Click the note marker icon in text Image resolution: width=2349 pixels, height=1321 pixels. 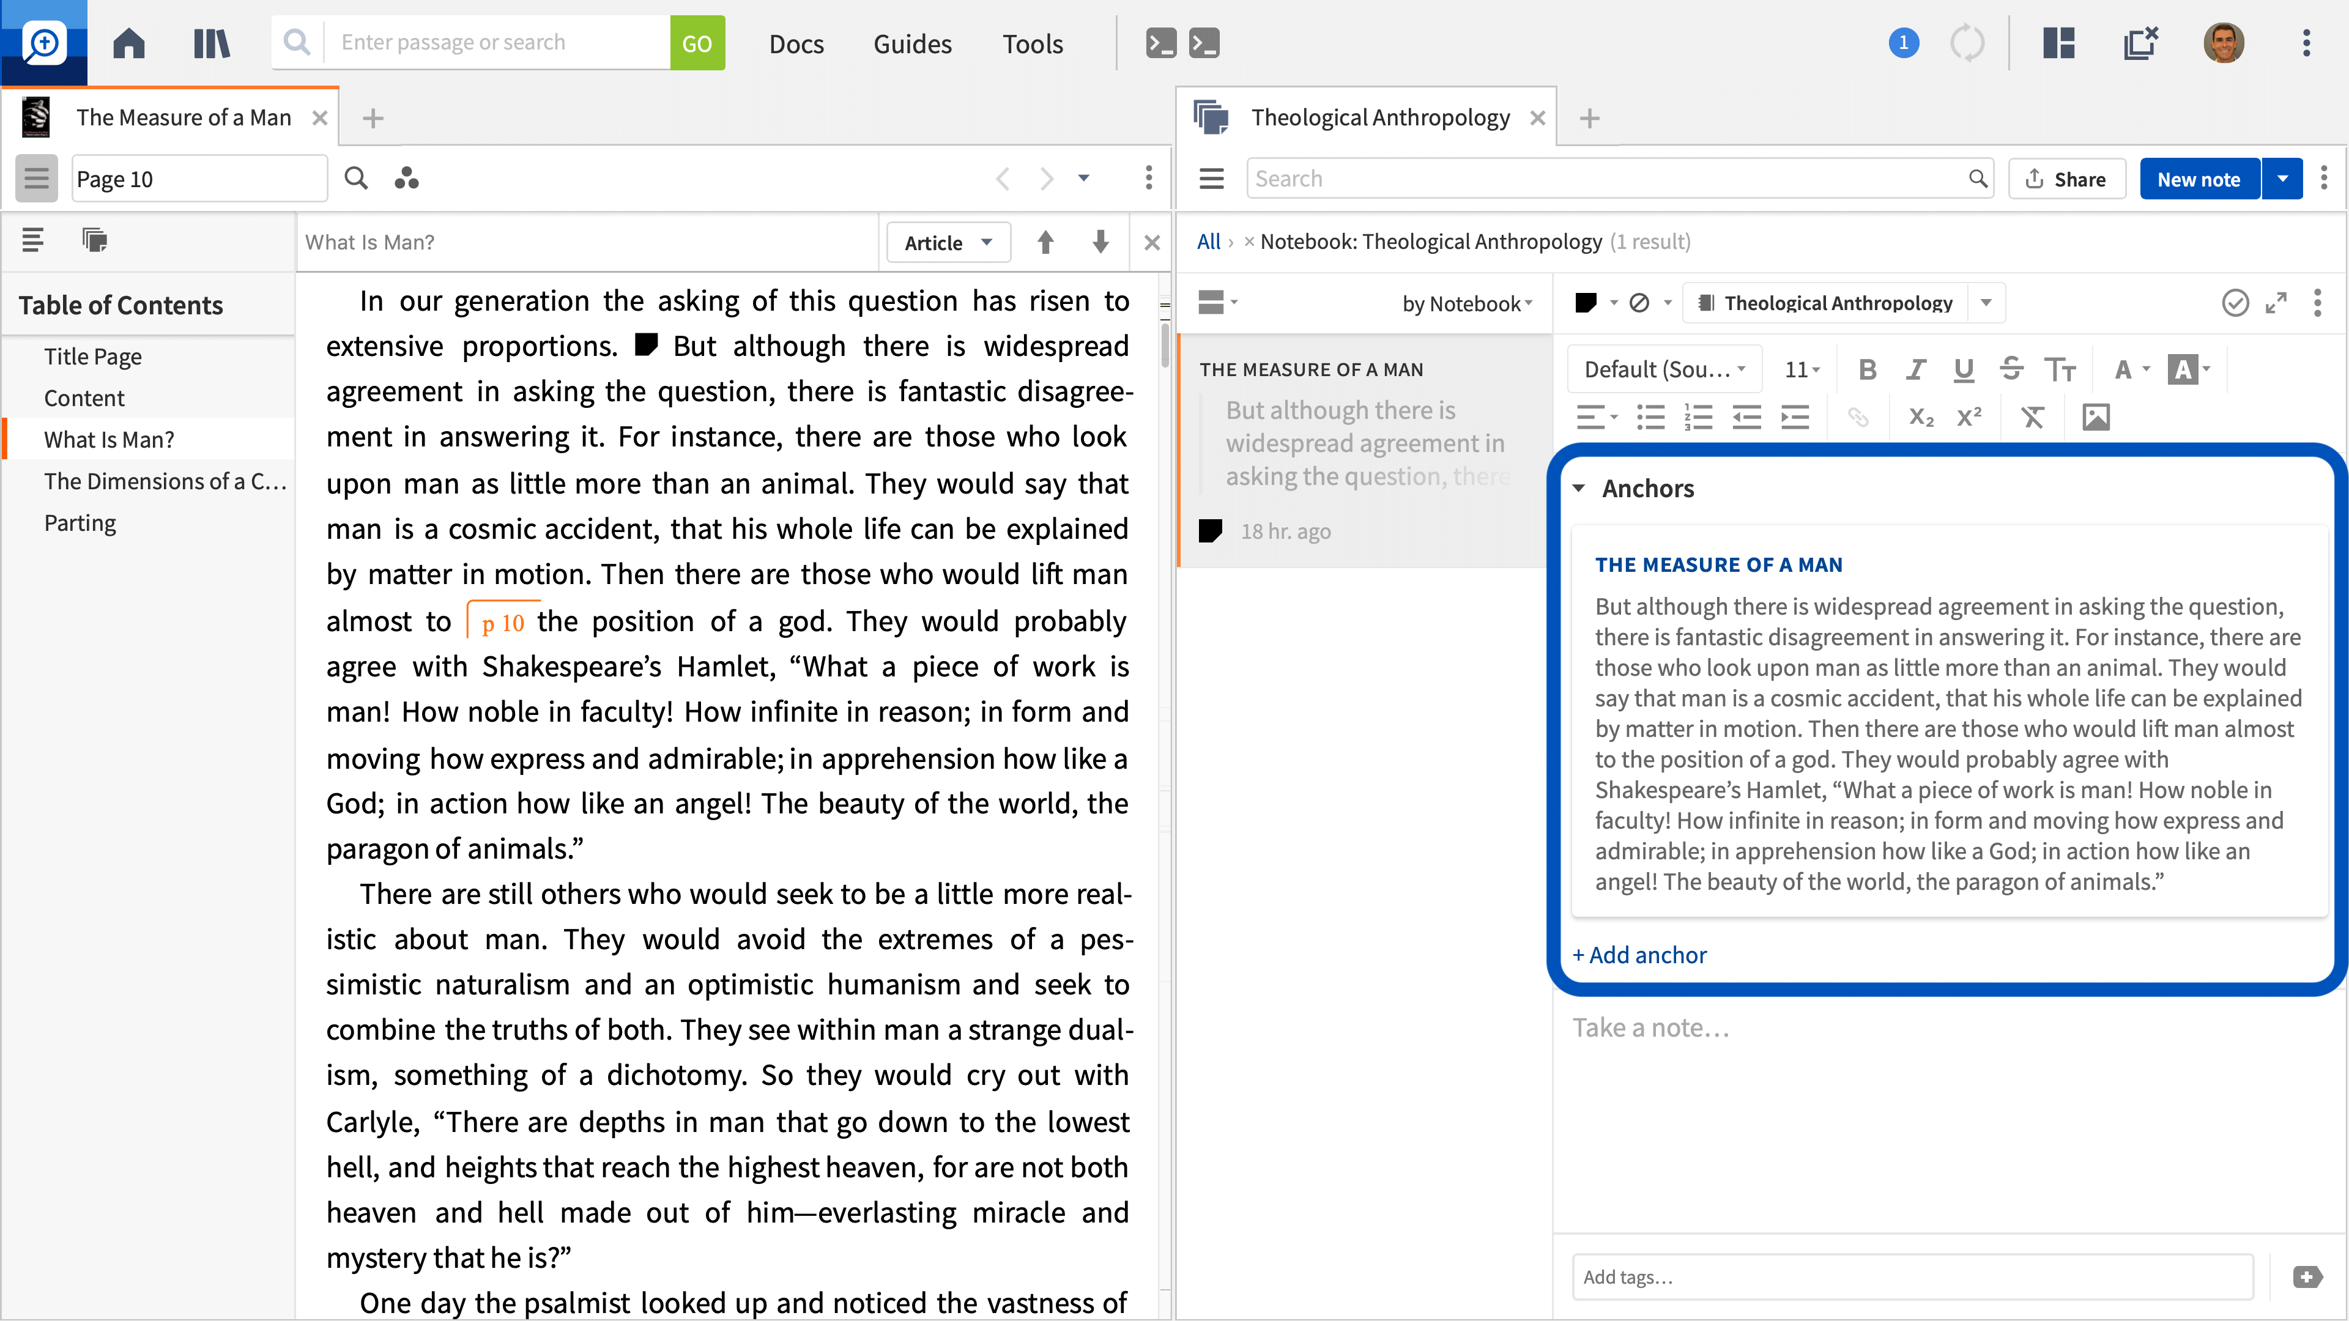pos(645,344)
